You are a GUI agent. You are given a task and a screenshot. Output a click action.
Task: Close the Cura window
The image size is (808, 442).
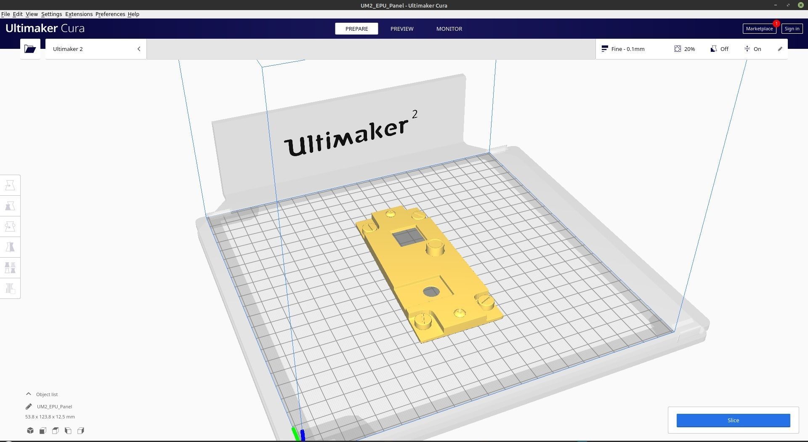800,5
